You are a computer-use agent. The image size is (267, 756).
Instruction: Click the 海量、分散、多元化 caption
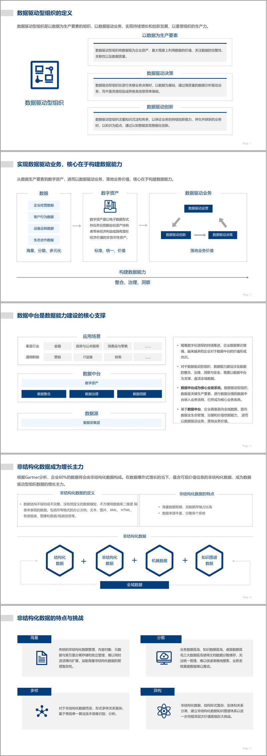(x=44, y=251)
